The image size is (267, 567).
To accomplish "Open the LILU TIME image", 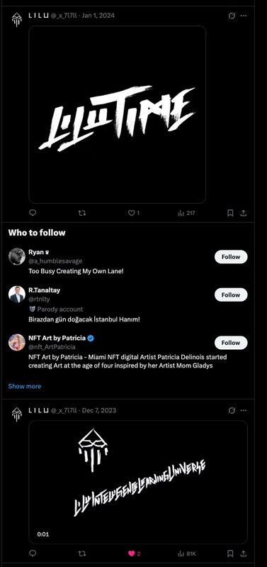I will (118, 115).
